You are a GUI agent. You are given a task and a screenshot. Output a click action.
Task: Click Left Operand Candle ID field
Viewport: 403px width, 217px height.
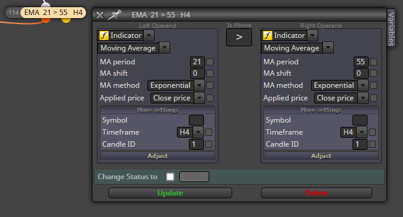point(196,144)
